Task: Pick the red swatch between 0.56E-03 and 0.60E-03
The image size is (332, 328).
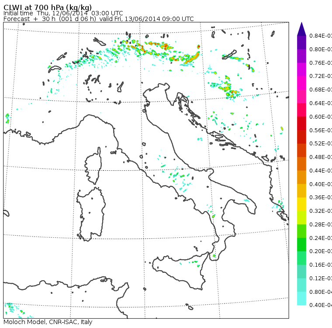Action: click(301, 123)
